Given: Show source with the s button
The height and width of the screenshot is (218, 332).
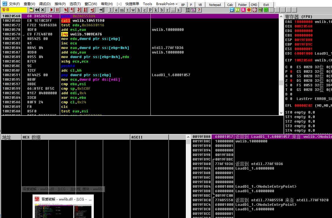Looking at the screenshot, I should click(x=178, y=10).
